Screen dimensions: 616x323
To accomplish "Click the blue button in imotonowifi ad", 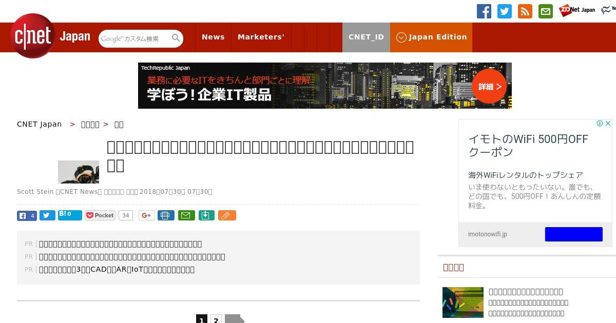I will point(573,234).
